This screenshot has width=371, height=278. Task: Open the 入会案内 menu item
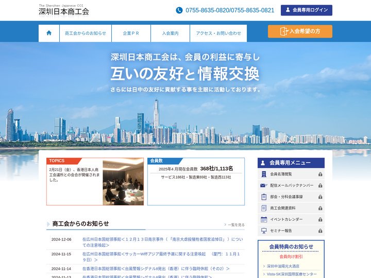coord(171,33)
